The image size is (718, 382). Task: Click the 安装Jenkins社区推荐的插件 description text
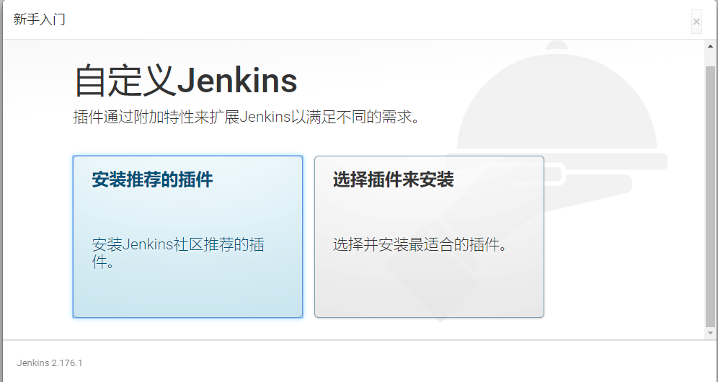pyautogui.click(x=178, y=253)
